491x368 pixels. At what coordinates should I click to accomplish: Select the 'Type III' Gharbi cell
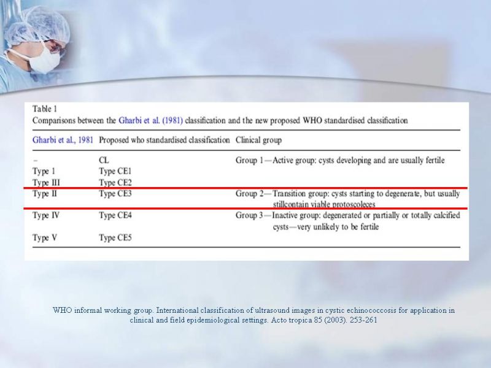pos(47,182)
